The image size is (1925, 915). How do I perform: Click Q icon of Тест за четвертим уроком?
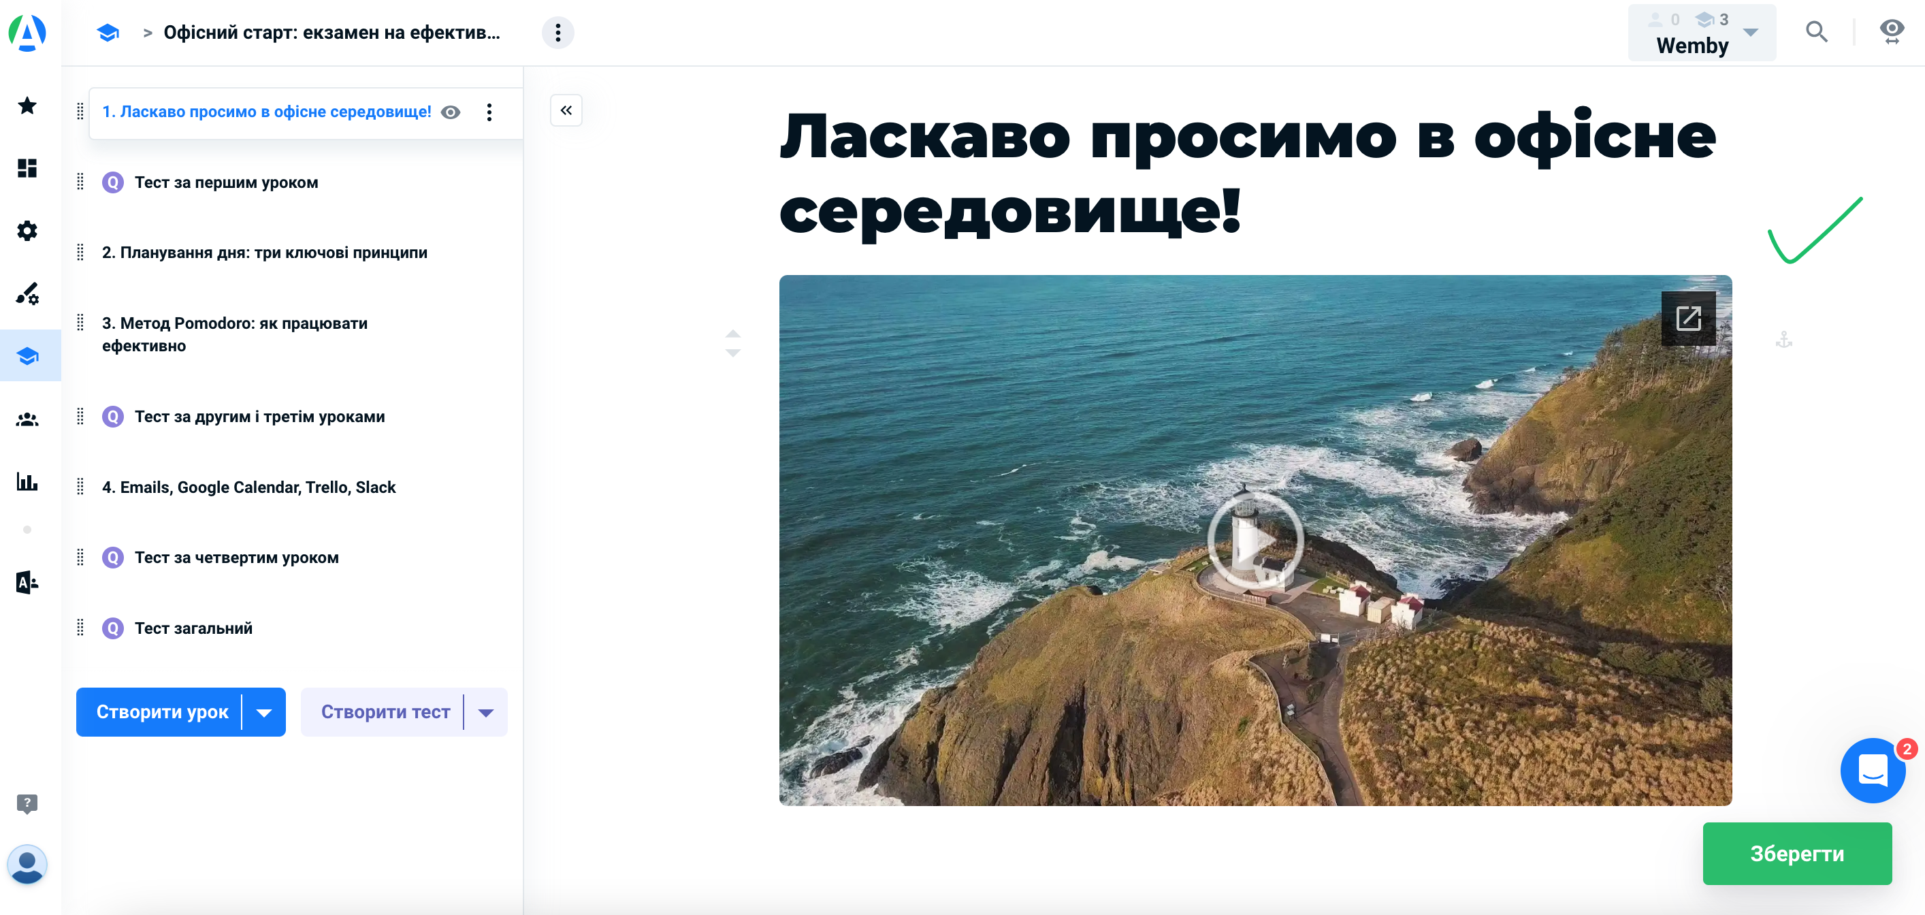pos(113,558)
